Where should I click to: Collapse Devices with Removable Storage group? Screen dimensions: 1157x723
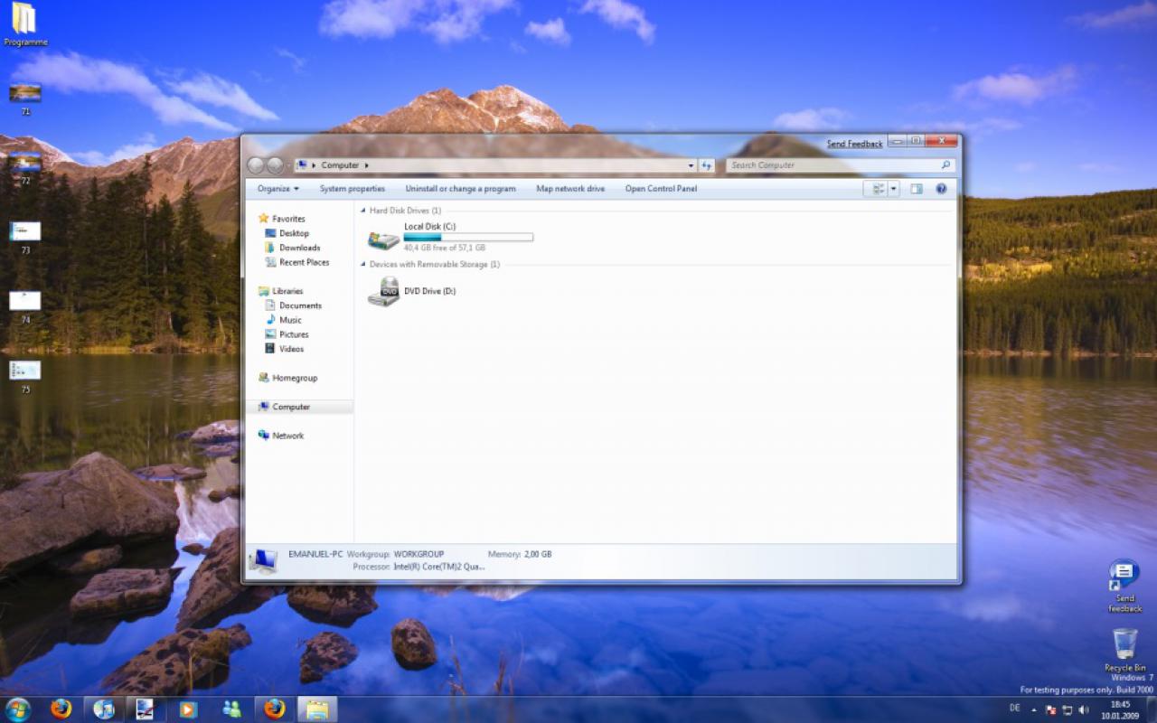(364, 265)
